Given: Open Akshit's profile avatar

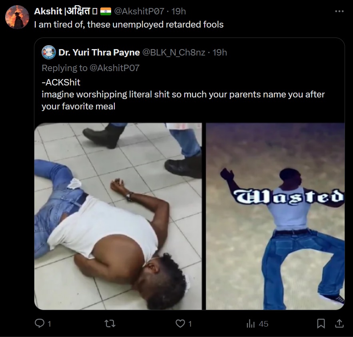Looking at the screenshot, I should point(17,17).
